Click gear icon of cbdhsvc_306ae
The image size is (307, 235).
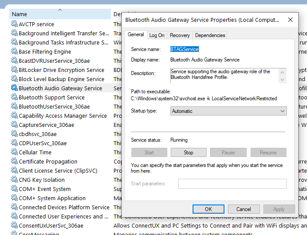pos(14,134)
